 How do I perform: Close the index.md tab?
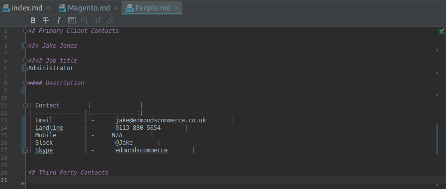pyautogui.click(x=48, y=8)
